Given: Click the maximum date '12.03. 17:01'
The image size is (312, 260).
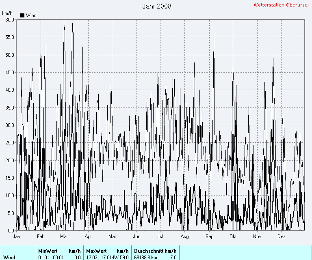Looking at the screenshot, I should click(99, 258).
